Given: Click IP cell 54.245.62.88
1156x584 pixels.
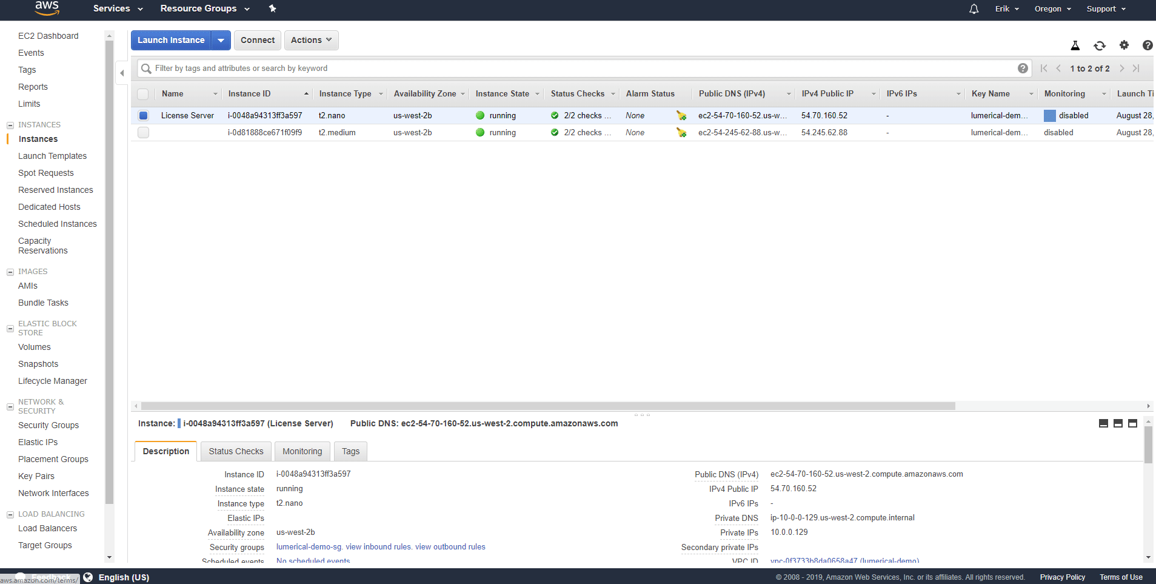Looking at the screenshot, I should pos(824,132).
